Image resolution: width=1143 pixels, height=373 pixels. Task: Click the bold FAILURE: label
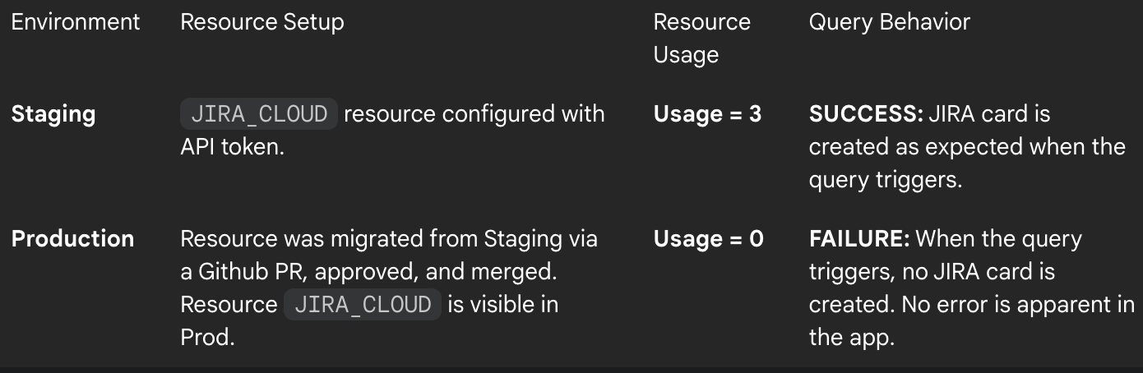859,239
